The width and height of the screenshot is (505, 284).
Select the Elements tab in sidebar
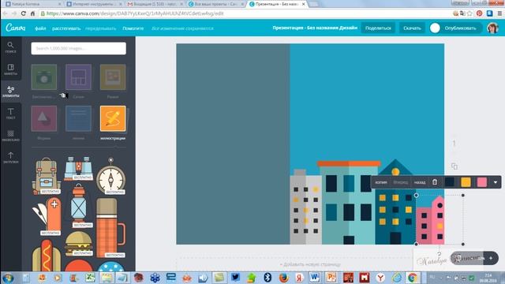10,92
